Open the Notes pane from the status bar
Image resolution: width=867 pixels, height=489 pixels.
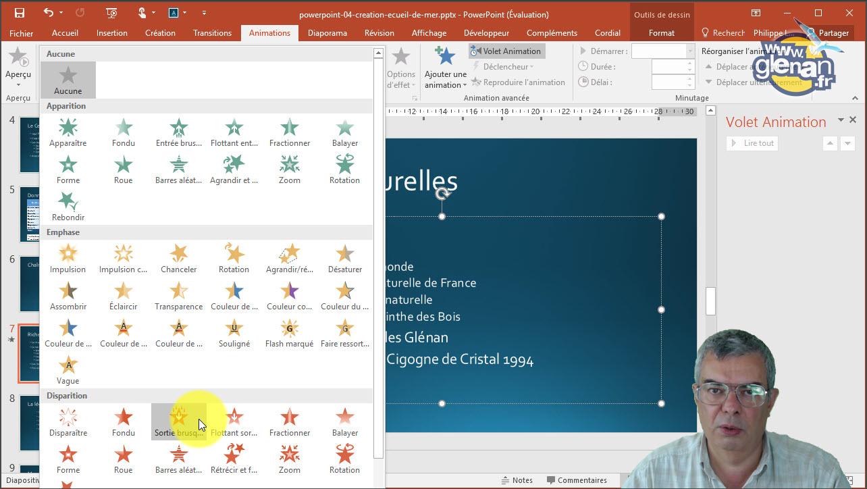point(517,480)
